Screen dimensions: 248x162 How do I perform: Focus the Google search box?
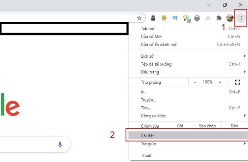(x=35, y=144)
